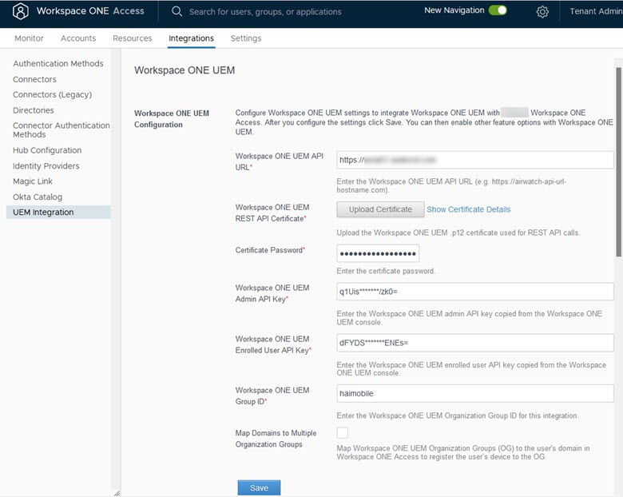Click the Certificate Password field
The width and height of the screenshot is (623, 497).
[x=378, y=253]
